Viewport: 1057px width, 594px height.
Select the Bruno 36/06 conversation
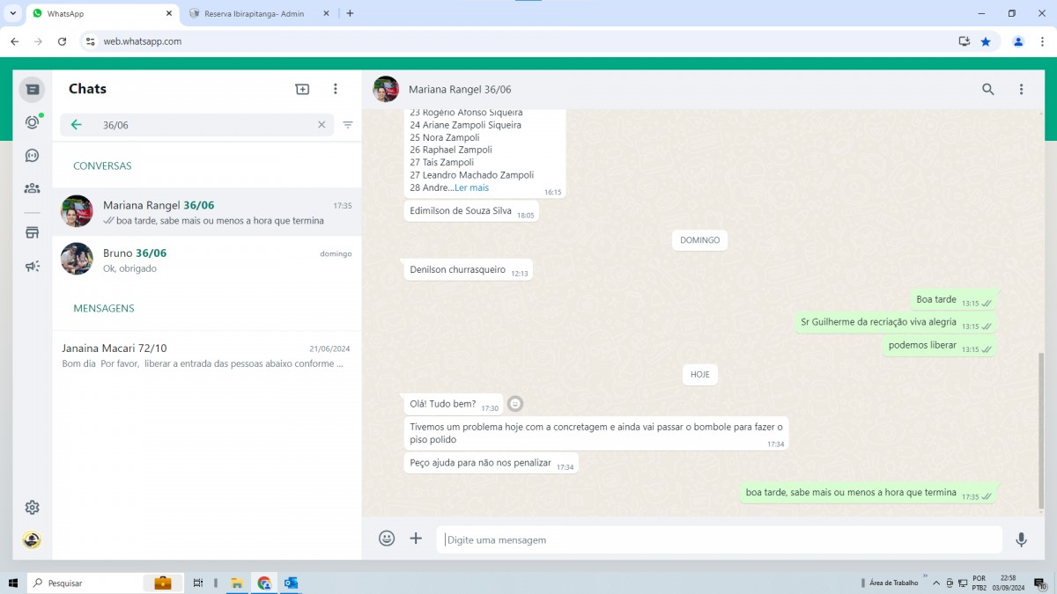(206, 260)
